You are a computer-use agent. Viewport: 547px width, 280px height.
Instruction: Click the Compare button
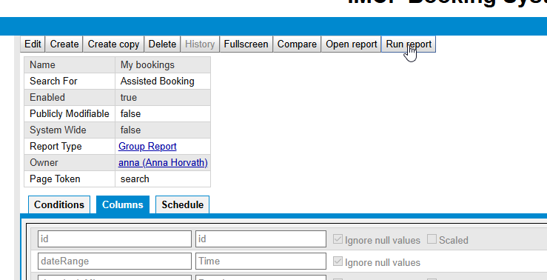(x=297, y=44)
